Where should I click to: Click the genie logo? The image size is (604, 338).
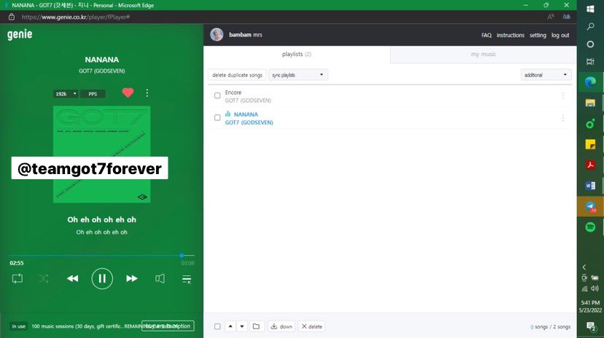pyautogui.click(x=20, y=35)
